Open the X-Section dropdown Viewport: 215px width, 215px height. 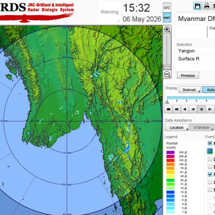(202, 127)
